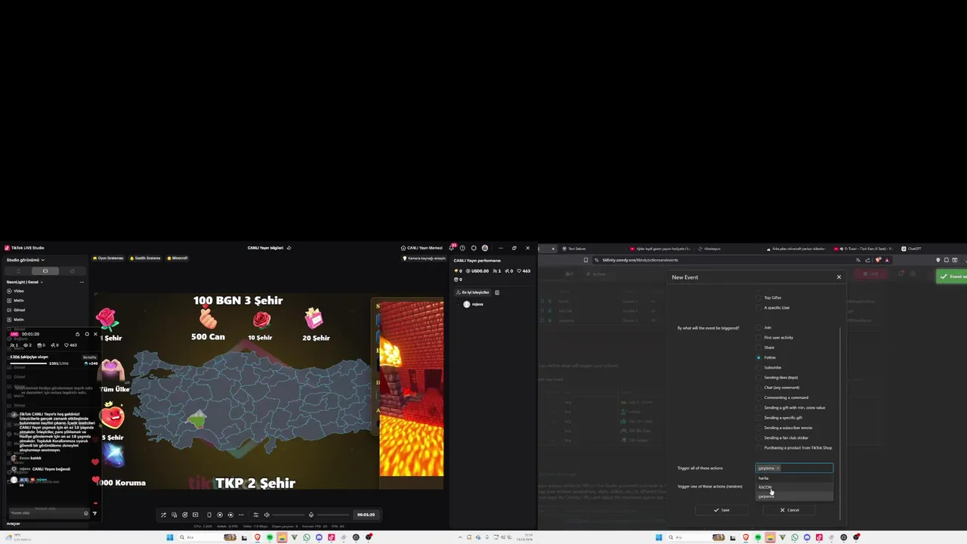Screen dimensions: 967x544
Task: Open floating chat window settings
Action: click(86, 334)
